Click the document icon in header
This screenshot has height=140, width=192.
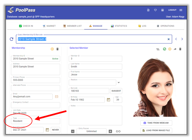[148, 10]
